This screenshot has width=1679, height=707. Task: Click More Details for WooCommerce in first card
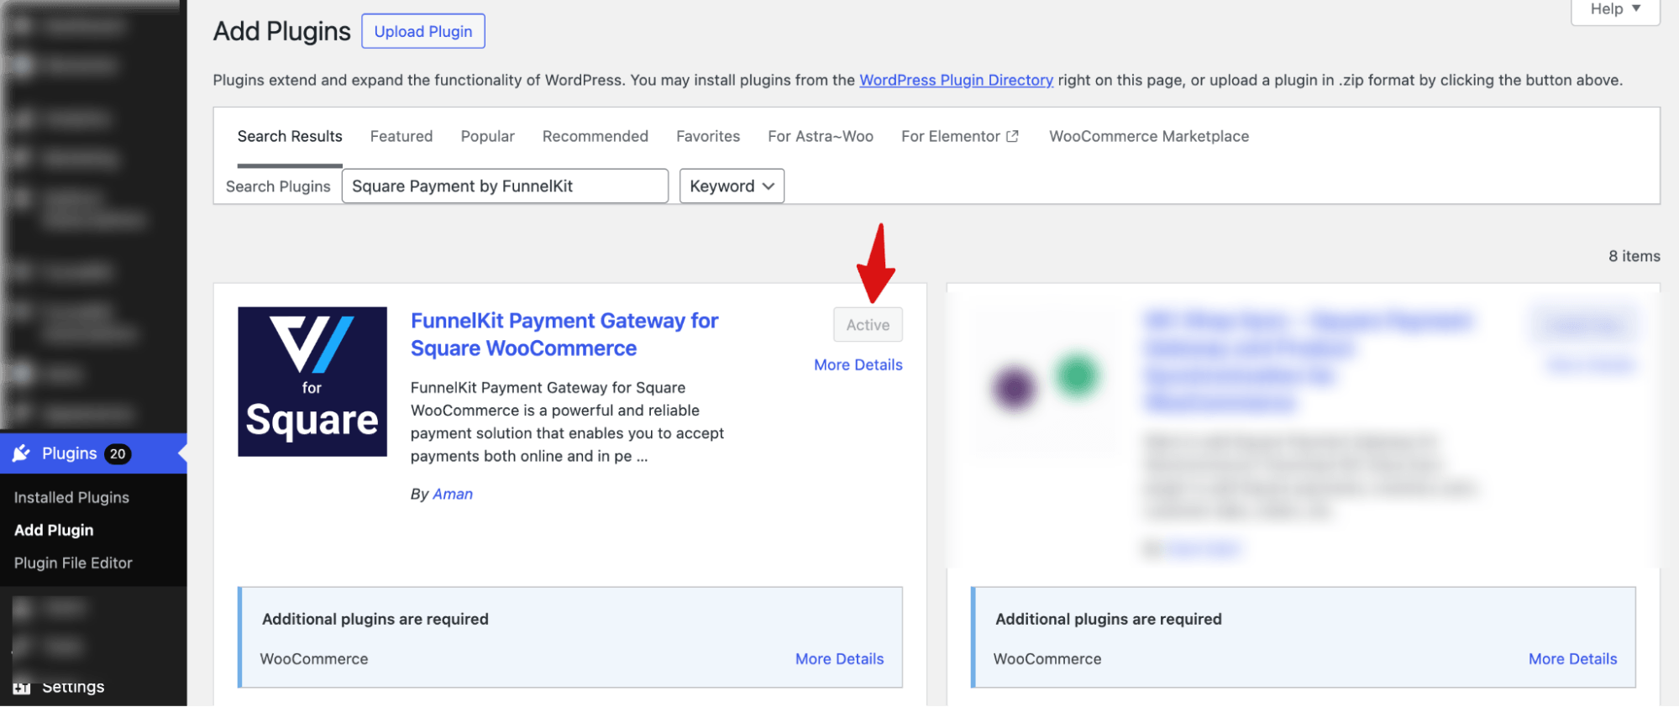tap(839, 659)
